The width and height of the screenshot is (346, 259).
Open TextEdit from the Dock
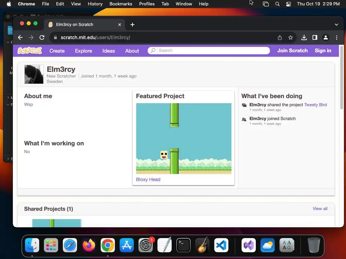(x=165, y=245)
